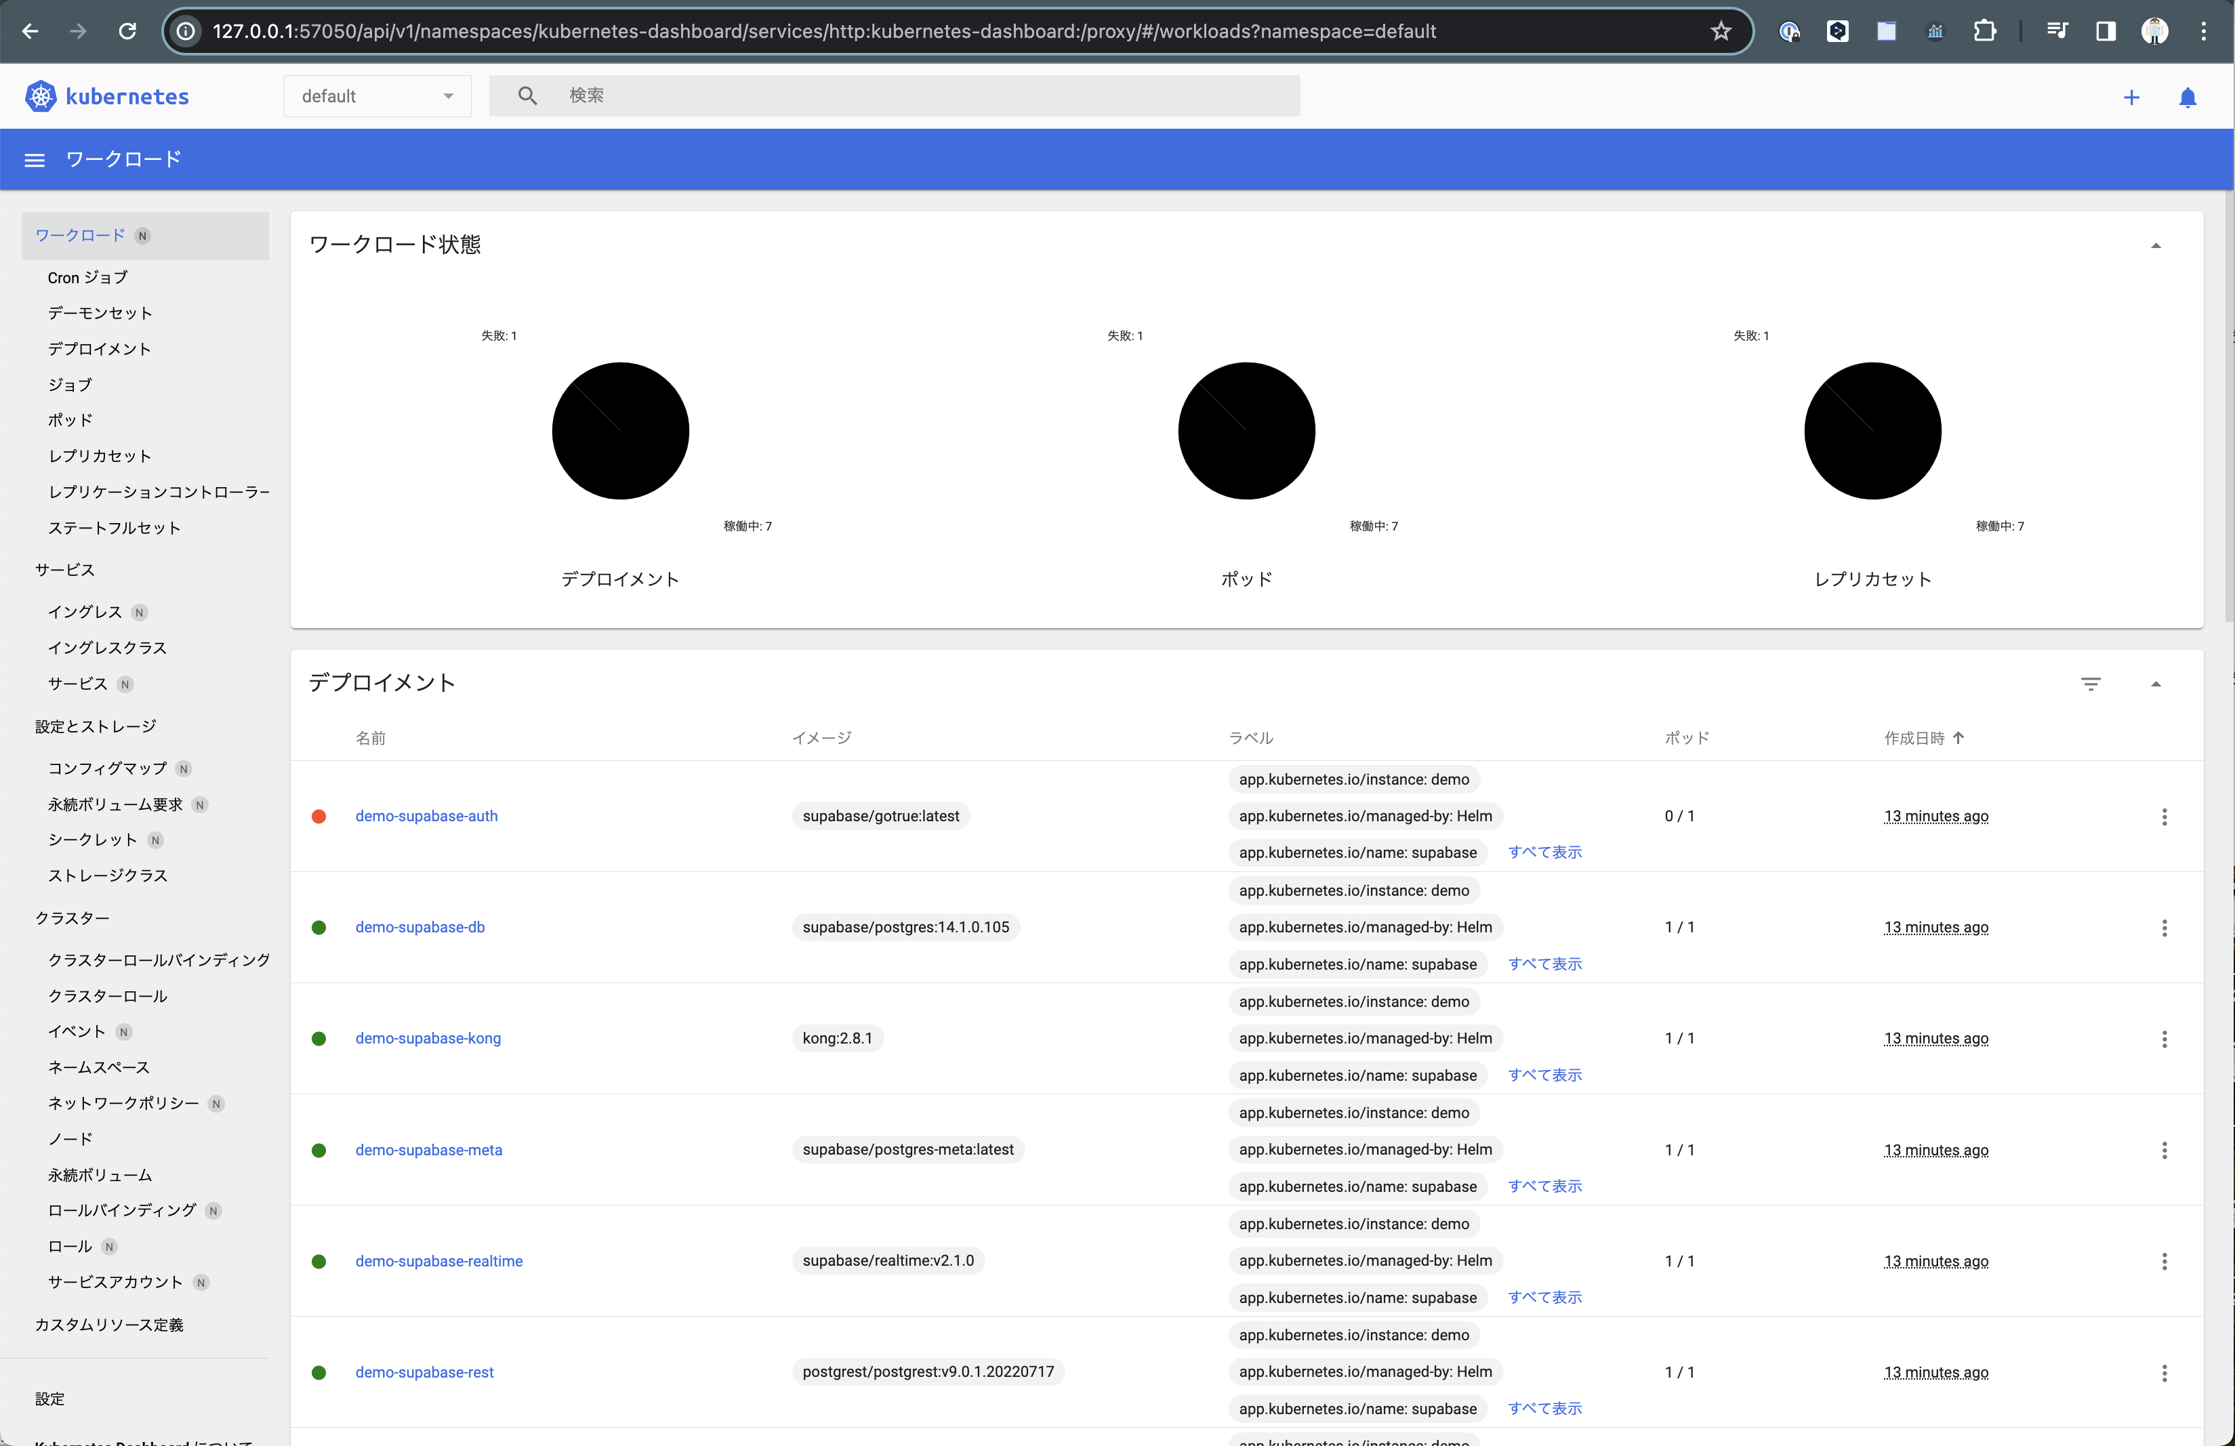Click the Kubernetes logo icon
2235x1446 pixels.
click(x=41, y=96)
